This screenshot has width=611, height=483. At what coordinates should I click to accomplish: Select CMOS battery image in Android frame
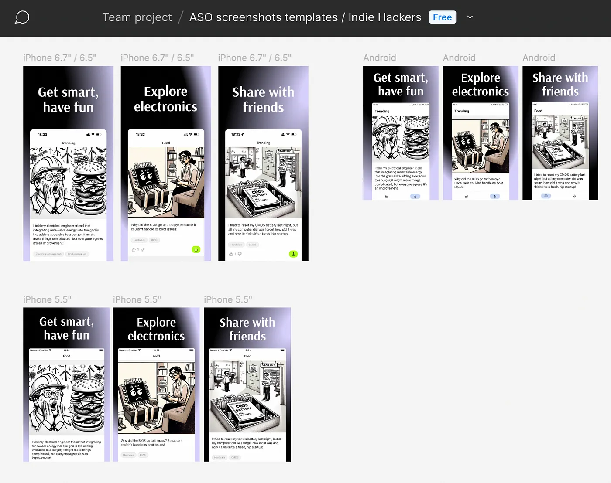tap(560, 142)
